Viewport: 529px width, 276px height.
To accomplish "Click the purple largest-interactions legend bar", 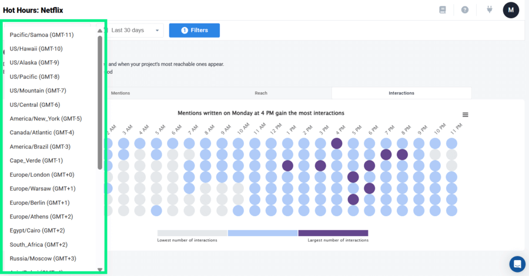I will coord(333,233).
